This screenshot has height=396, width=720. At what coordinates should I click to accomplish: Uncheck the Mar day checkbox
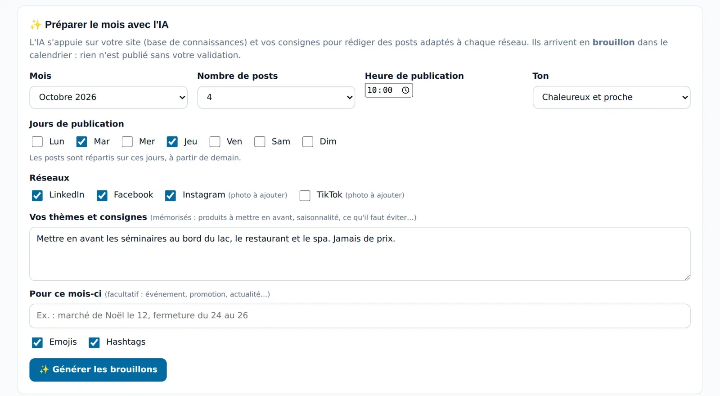pos(81,142)
